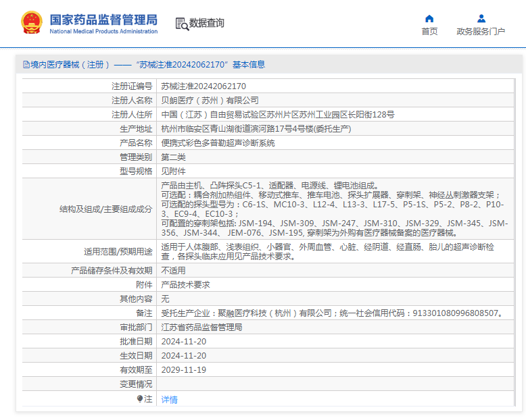
Task: Click the 产品技术要求 attachment value
Action: pos(185,284)
